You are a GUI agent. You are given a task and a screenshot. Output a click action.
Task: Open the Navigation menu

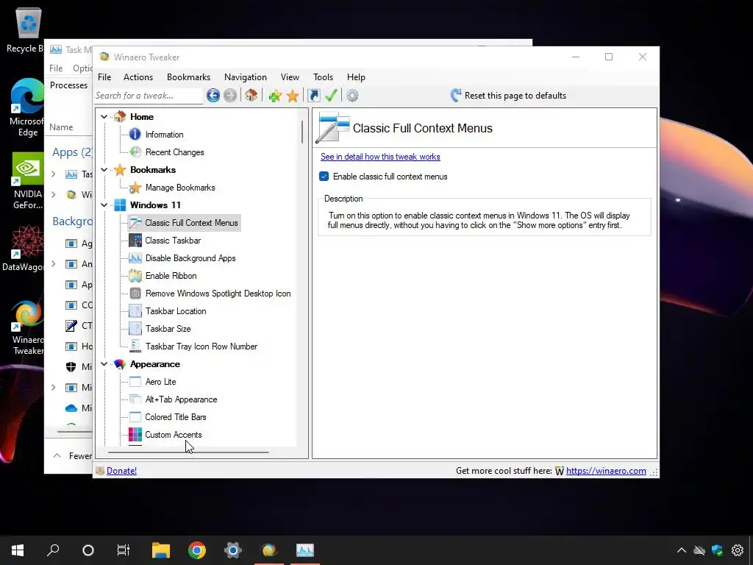pos(246,77)
